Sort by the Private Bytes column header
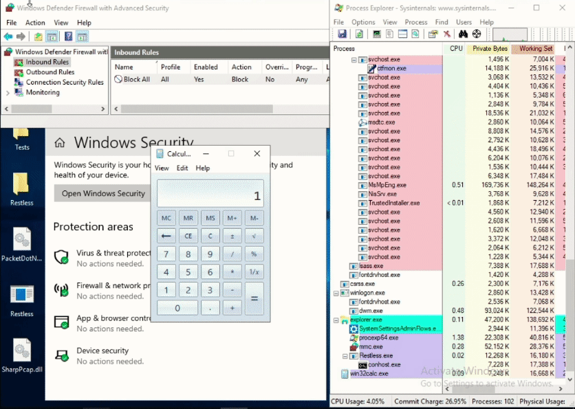Image resolution: width=575 pixels, height=409 pixels. [x=488, y=48]
